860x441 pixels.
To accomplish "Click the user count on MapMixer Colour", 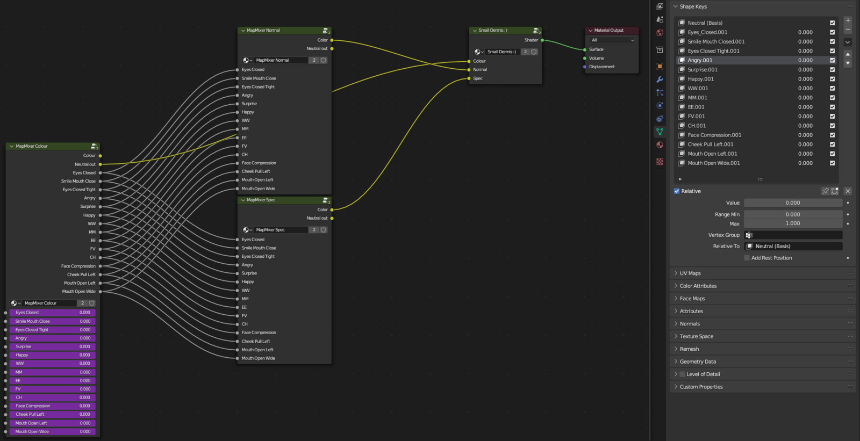I will coord(82,303).
